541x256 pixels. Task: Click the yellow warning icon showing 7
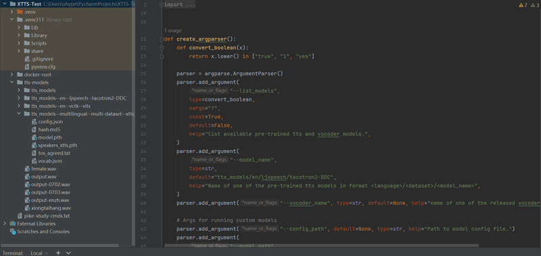pyautogui.click(x=521, y=5)
